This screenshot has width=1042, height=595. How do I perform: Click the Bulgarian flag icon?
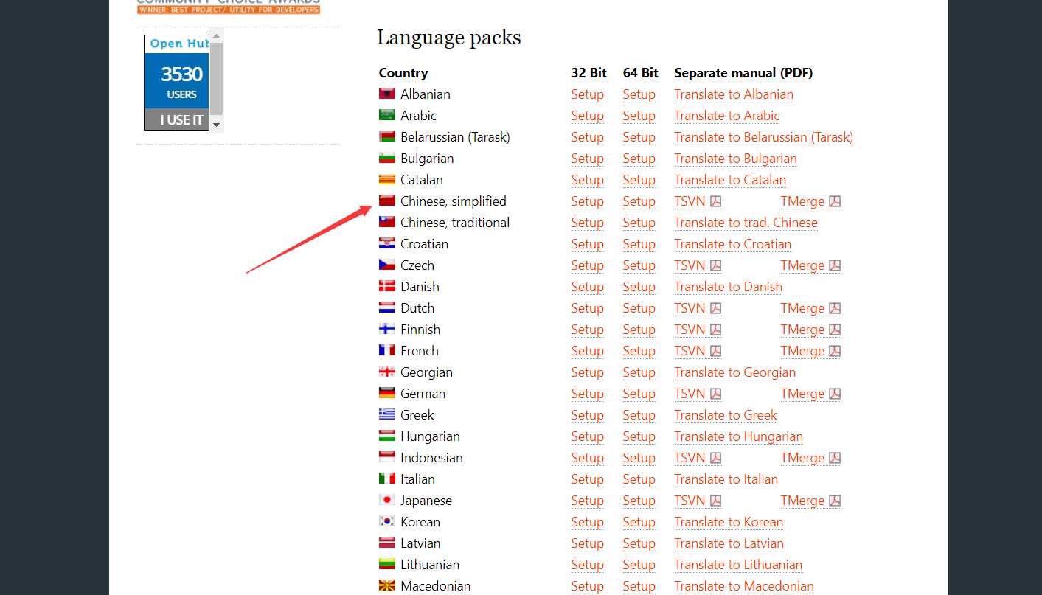(387, 158)
